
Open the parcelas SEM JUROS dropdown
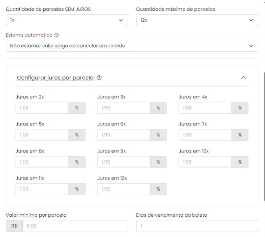pyautogui.click(x=67, y=20)
